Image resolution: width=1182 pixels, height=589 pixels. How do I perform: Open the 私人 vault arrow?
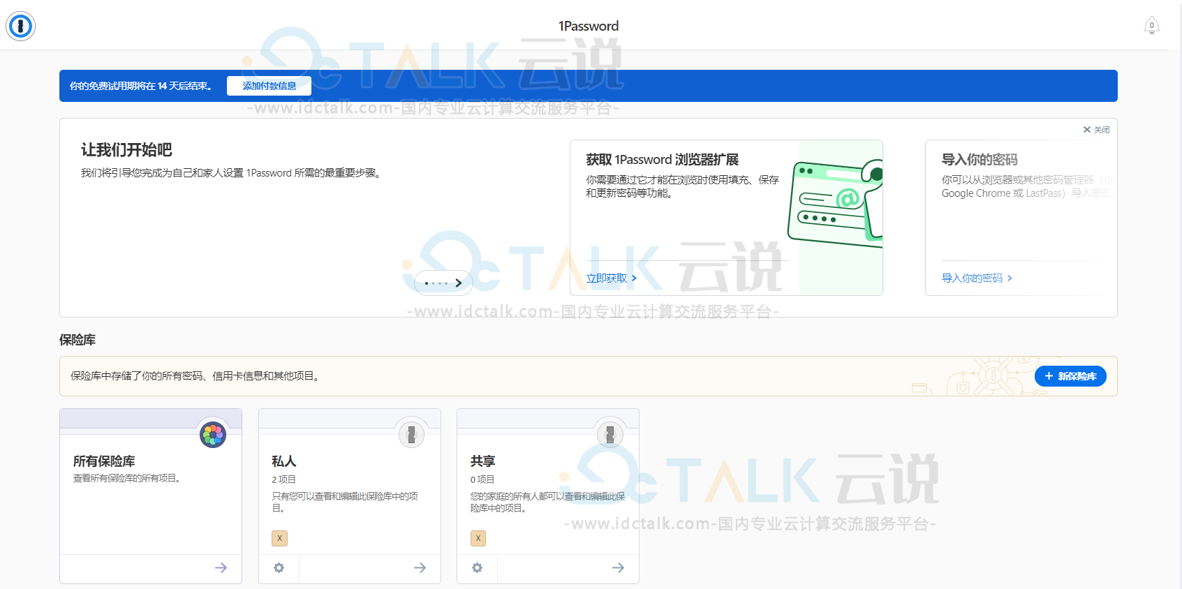pos(420,568)
